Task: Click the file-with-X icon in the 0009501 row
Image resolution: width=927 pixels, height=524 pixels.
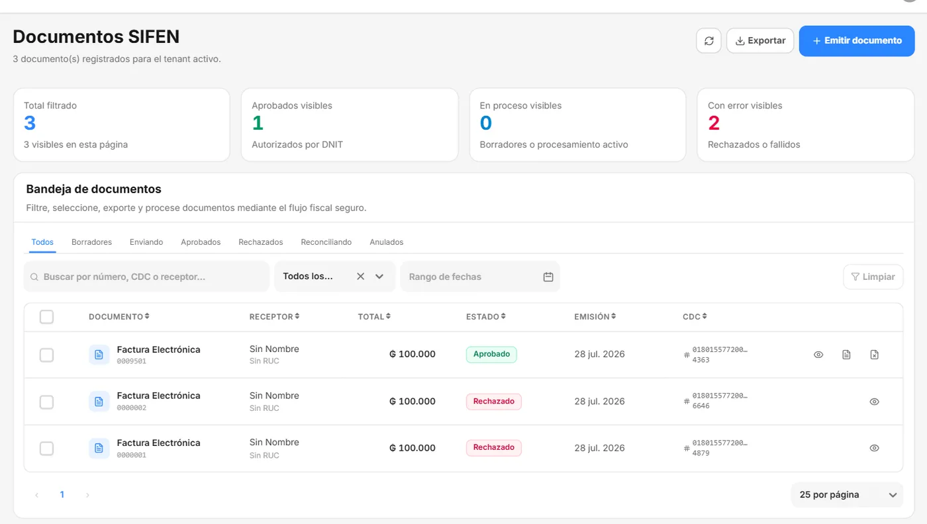Action: coord(874,355)
